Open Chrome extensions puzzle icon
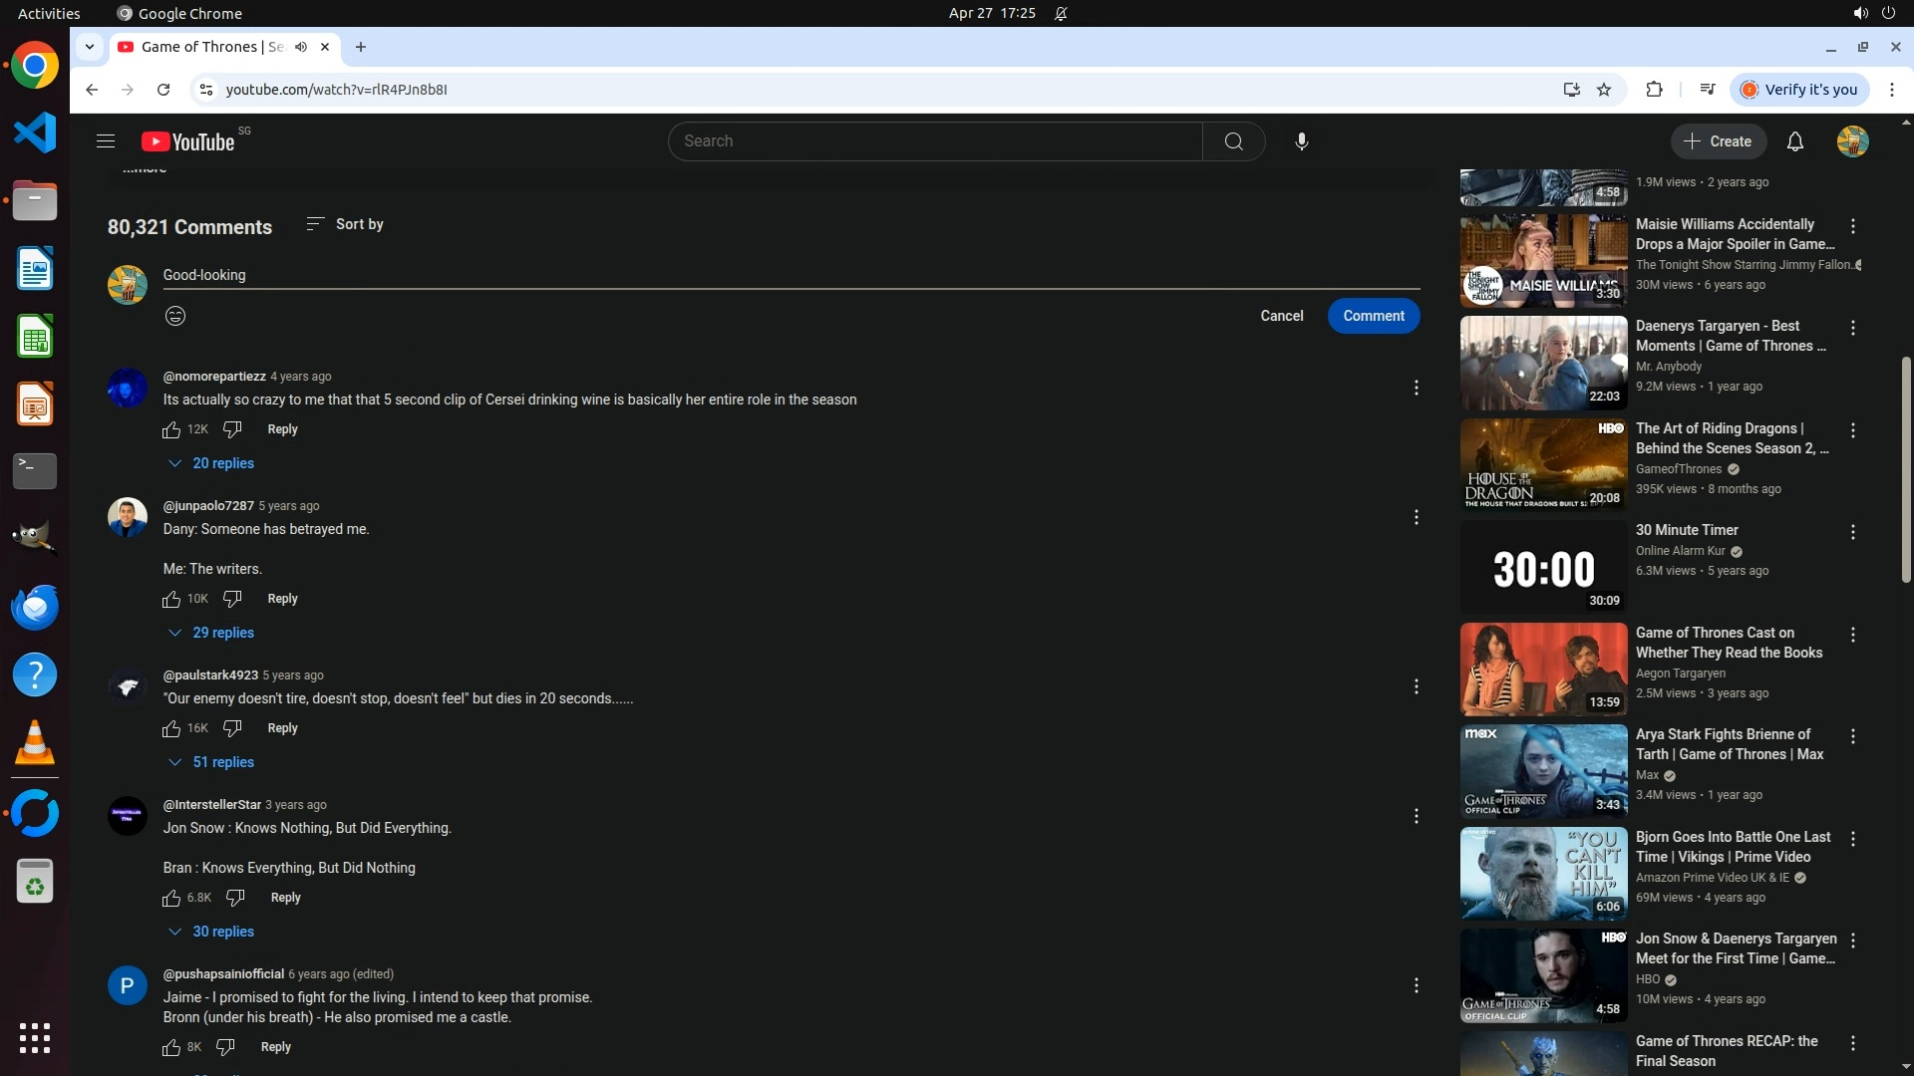 (1654, 90)
